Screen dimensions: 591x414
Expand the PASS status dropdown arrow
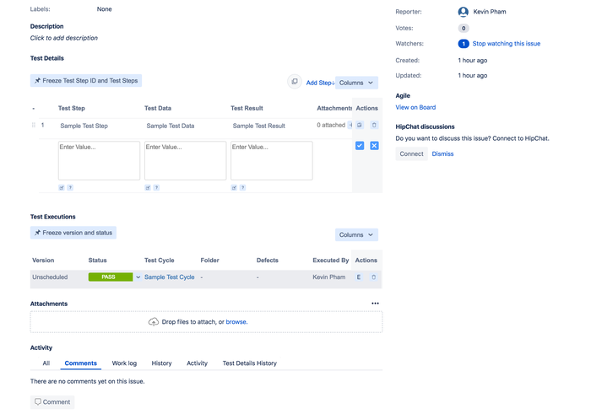(138, 277)
